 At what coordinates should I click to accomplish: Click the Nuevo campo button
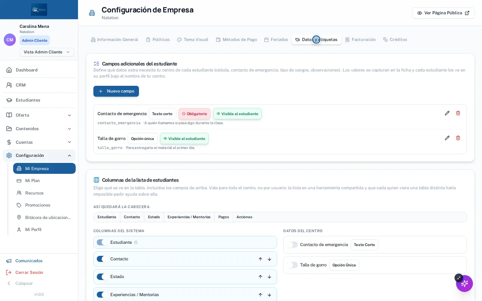point(116,91)
